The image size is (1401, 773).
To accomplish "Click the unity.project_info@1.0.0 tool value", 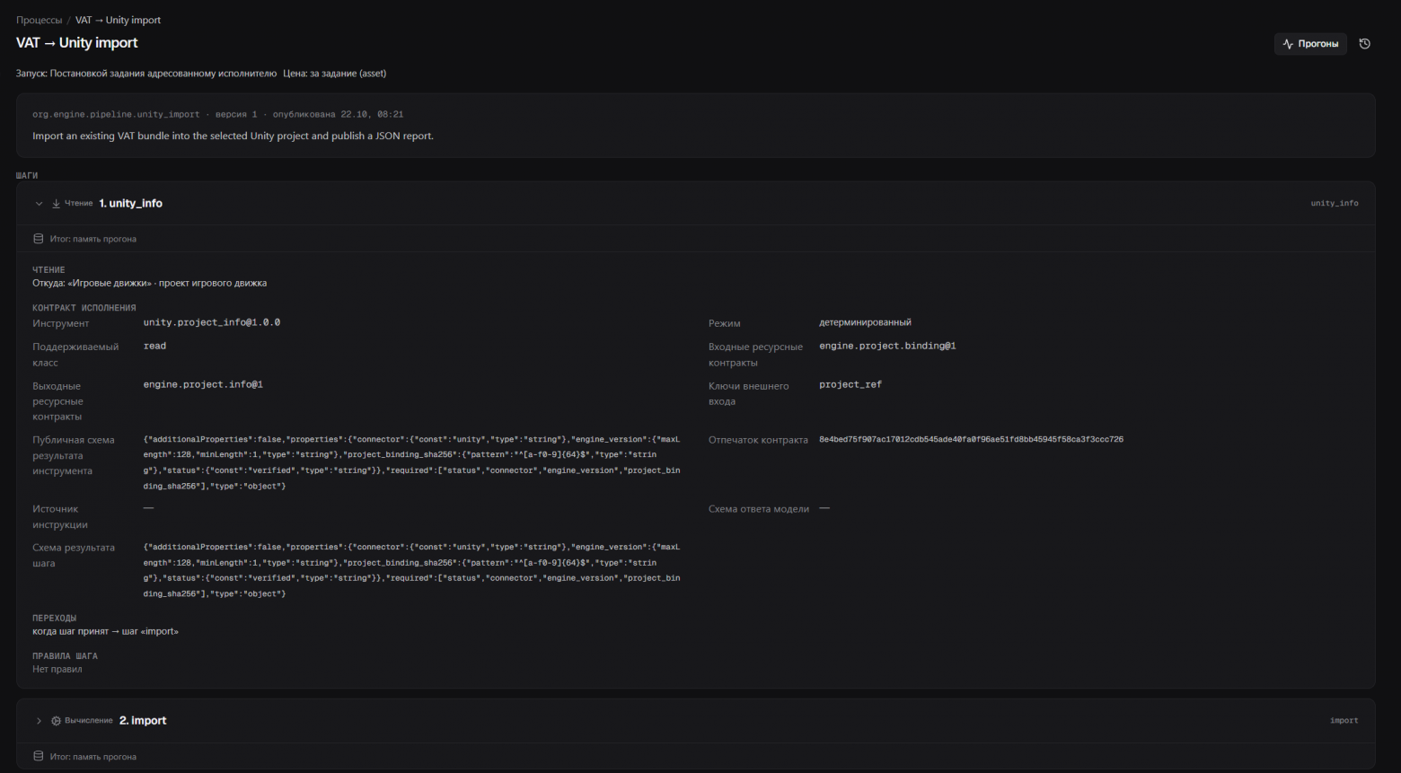I will point(212,322).
